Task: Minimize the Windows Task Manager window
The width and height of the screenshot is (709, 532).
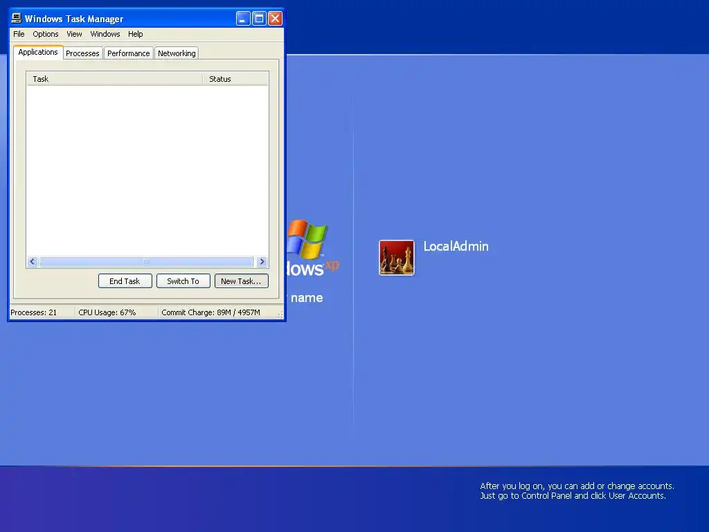Action: pos(243,18)
